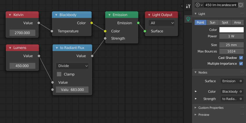Open the Divide operation dropdown

72,66
